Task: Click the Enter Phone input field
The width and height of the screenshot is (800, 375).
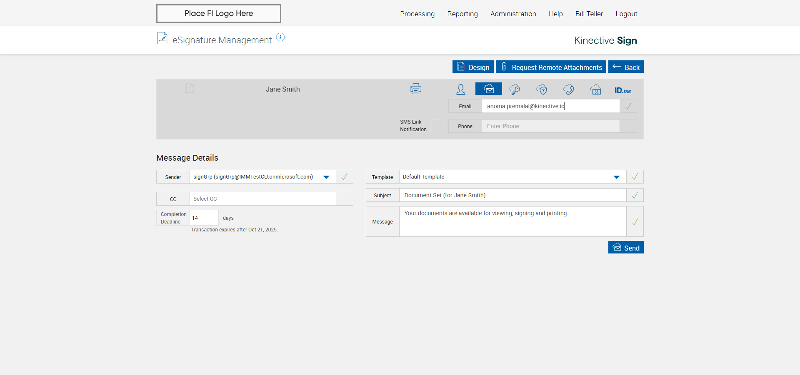Action: point(550,126)
